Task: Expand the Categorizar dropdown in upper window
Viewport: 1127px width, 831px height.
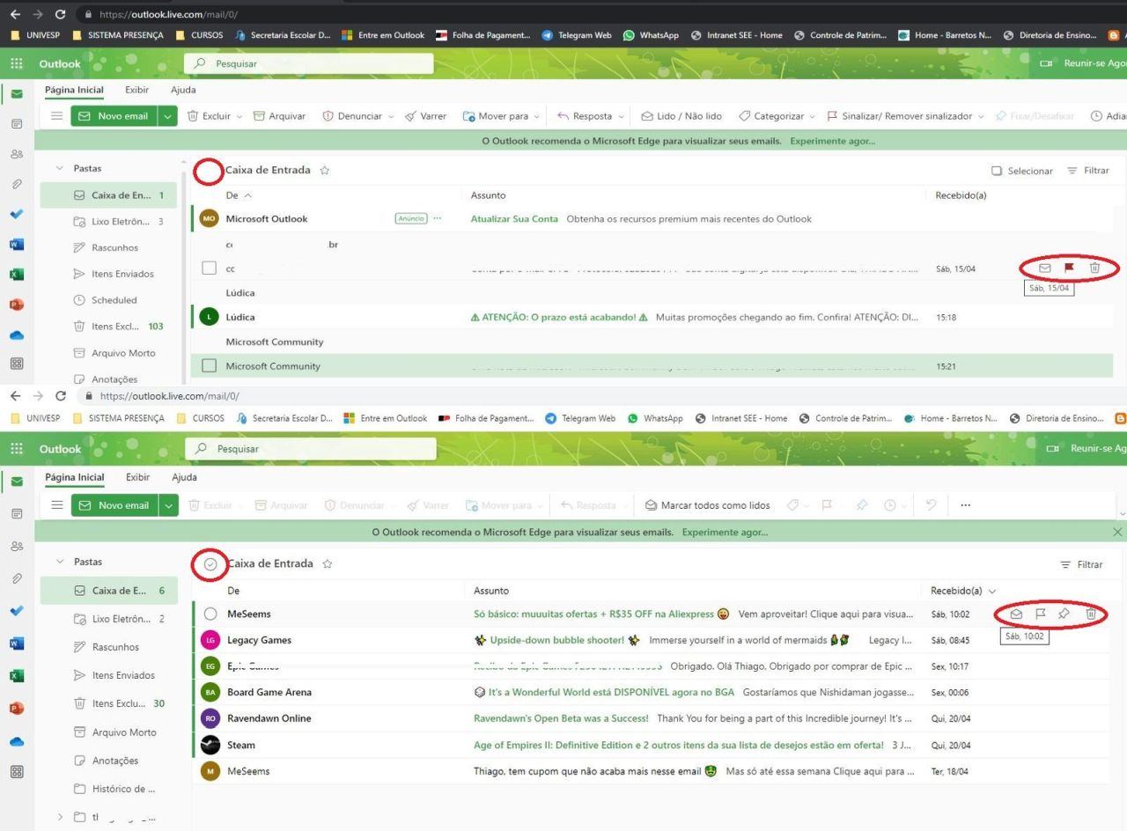Action: [x=811, y=116]
